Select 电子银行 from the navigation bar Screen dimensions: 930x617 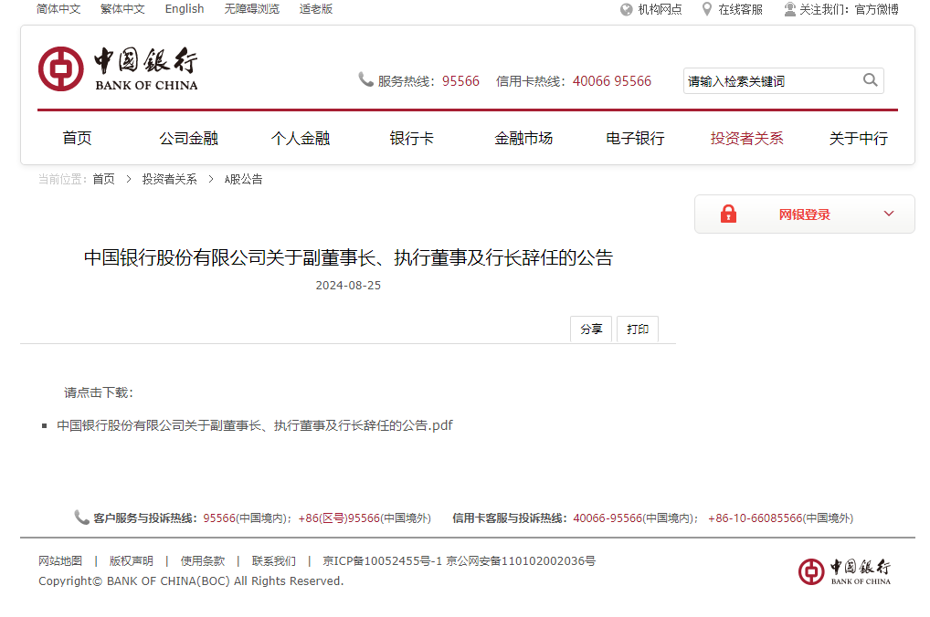635,138
